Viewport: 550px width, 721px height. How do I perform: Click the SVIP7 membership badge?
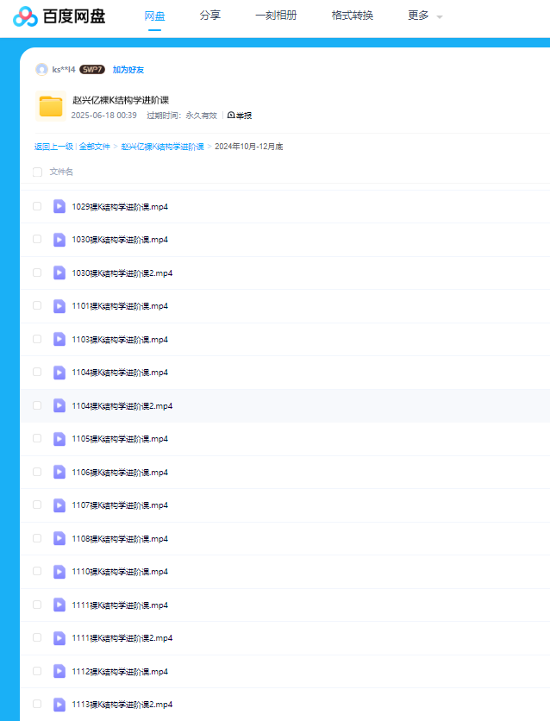point(92,69)
